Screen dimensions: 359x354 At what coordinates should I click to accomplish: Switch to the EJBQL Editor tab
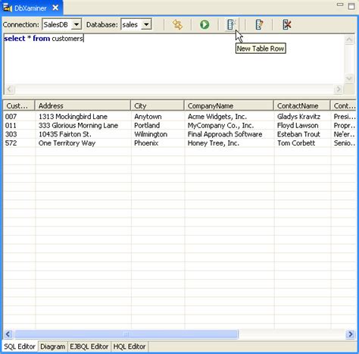pos(89,346)
